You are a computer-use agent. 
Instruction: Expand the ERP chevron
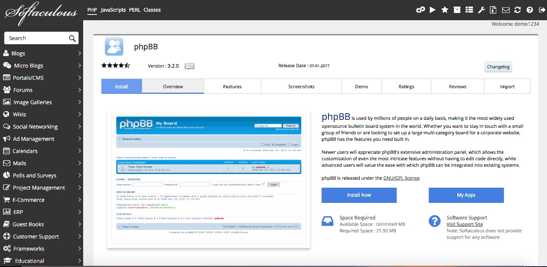pos(79,212)
